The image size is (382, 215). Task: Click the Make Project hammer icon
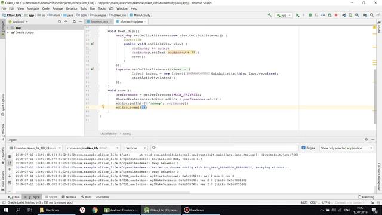(270, 15)
